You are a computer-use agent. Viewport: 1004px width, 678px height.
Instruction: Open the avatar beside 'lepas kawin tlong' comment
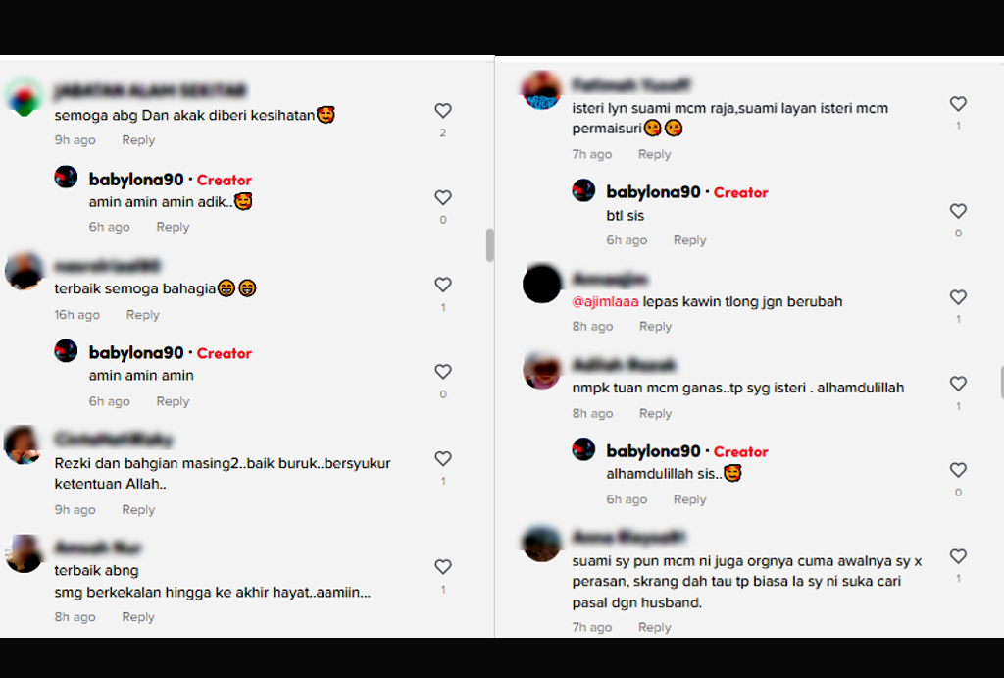point(541,284)
